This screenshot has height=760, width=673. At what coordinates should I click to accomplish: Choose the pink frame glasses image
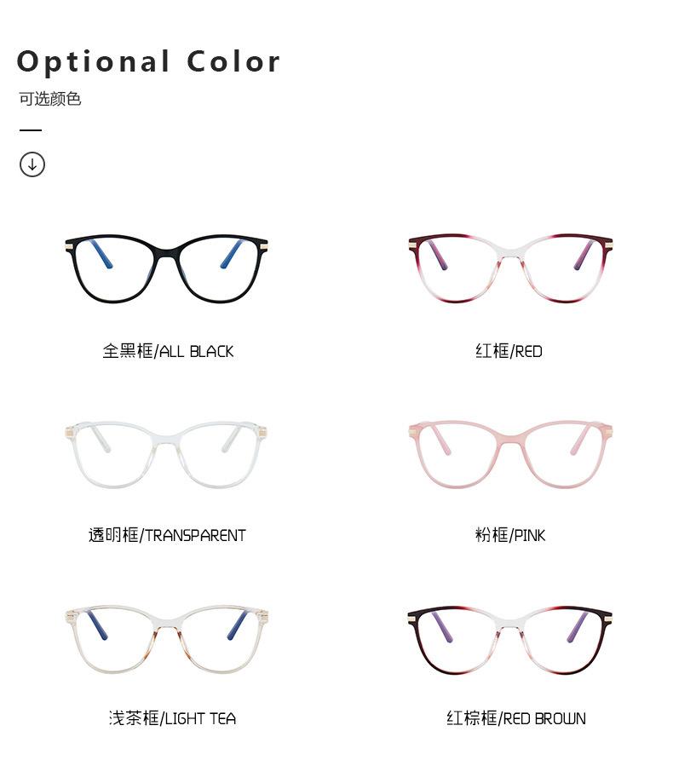pos(510,454)
